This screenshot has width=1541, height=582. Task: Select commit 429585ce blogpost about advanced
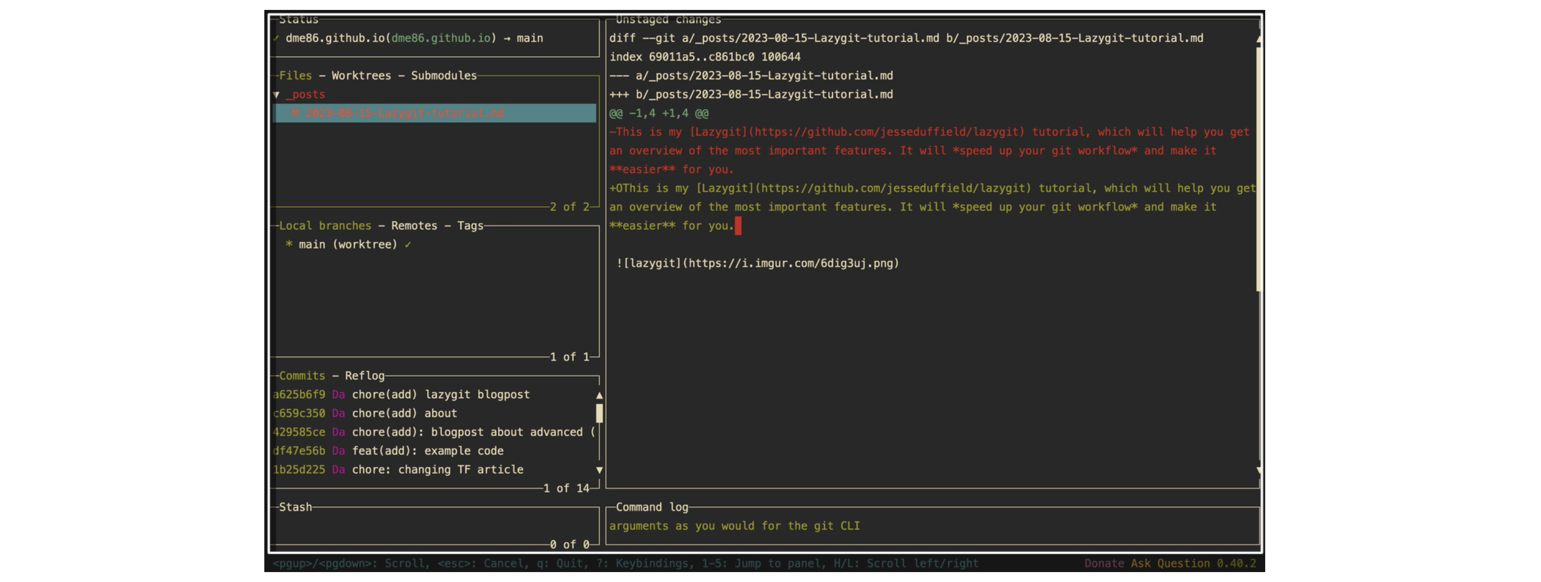point(433,432)
